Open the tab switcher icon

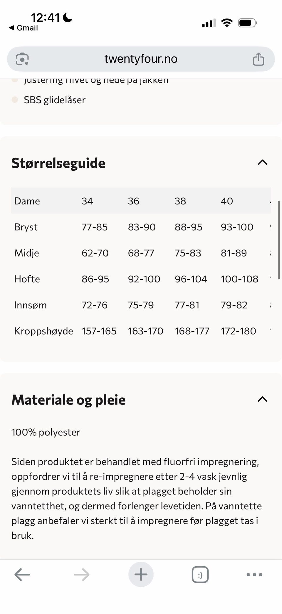tap(200, 575)
